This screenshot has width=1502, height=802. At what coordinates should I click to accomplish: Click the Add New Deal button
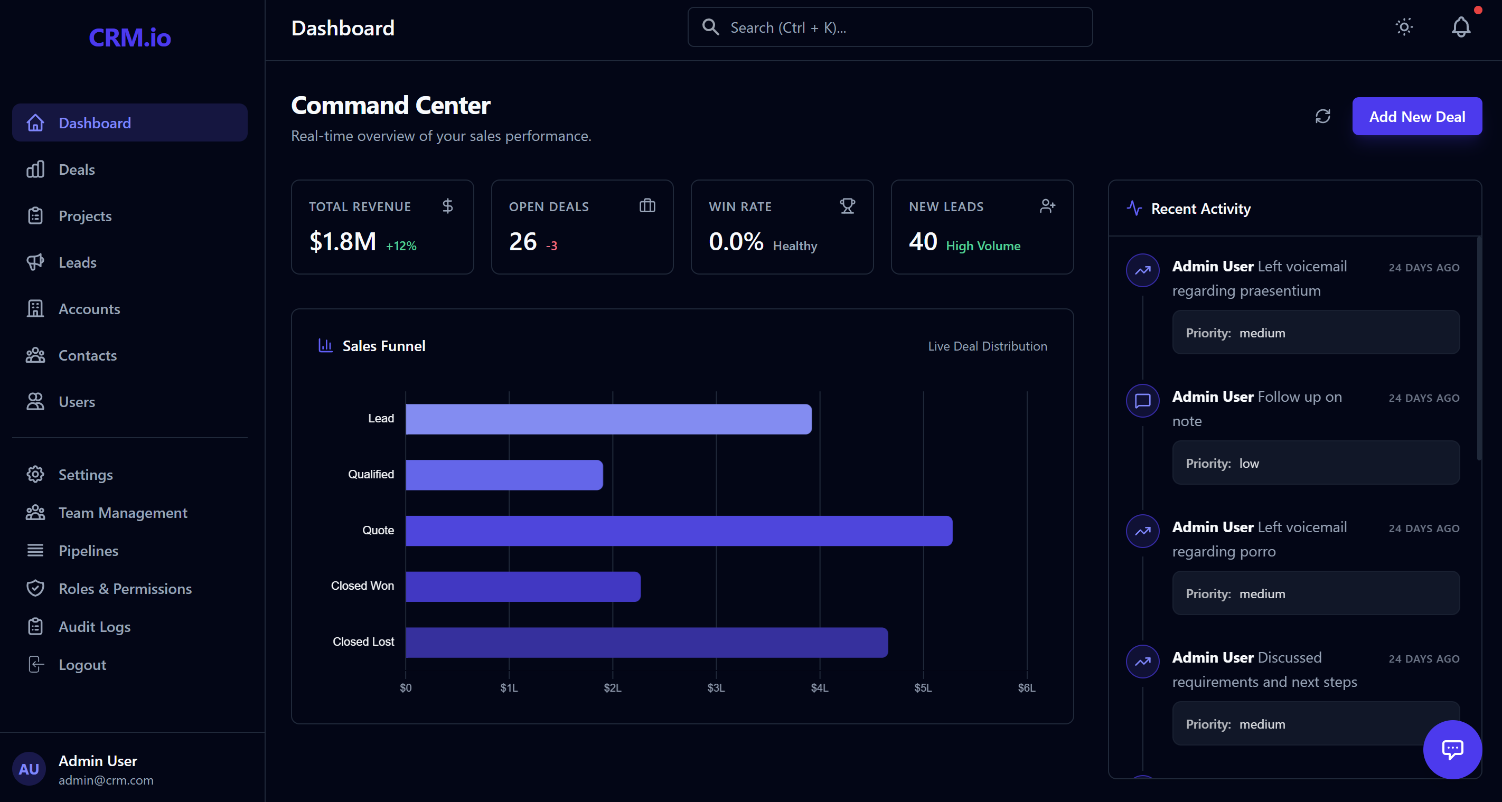coord(1417,117)
